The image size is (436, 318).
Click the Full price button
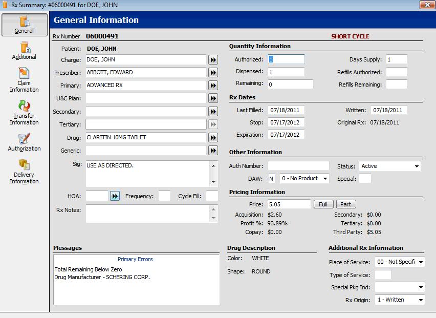[323, 204]
